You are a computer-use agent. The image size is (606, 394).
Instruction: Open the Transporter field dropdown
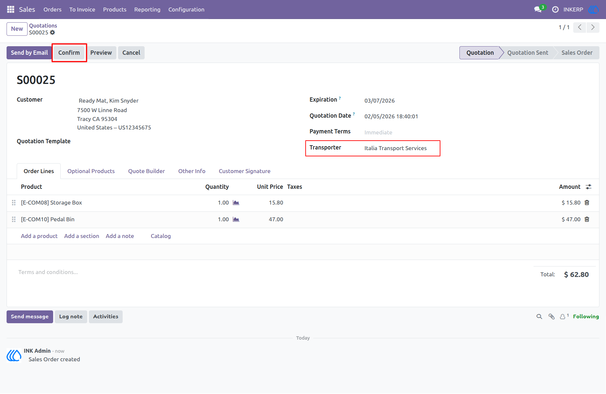400,148
